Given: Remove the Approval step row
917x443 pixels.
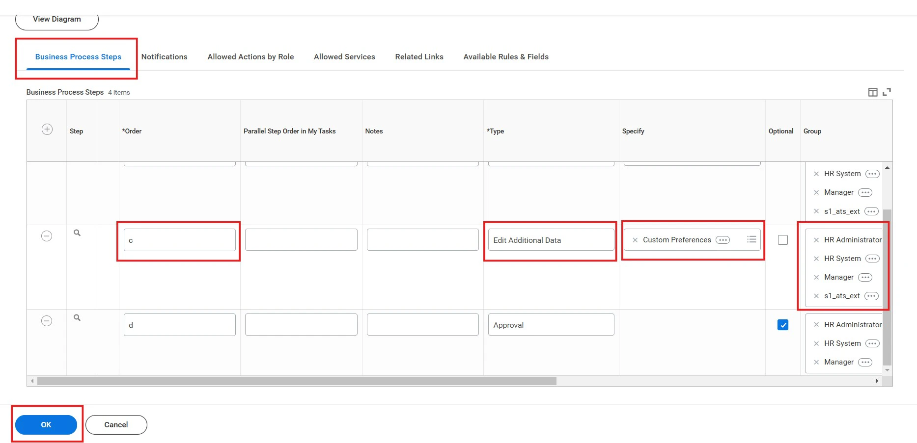Looking at the screenshot, I should point(47,320).
